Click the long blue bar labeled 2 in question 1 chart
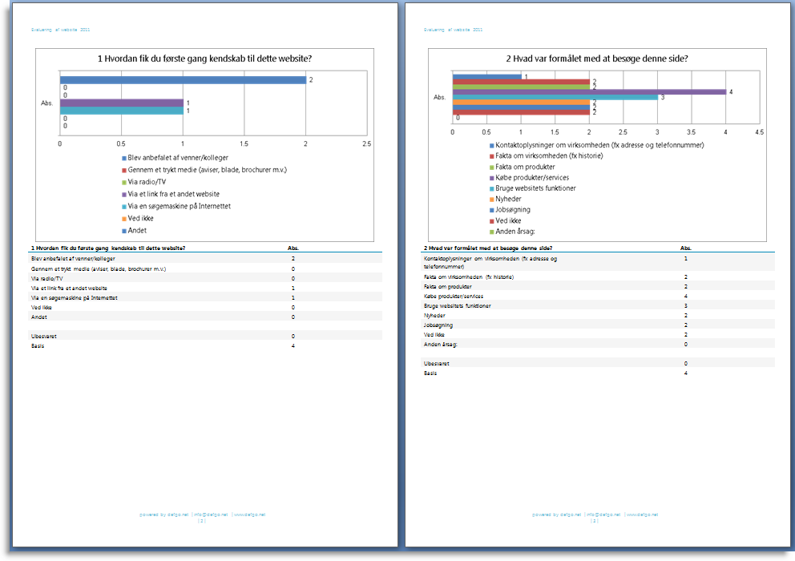 [183, 79]
